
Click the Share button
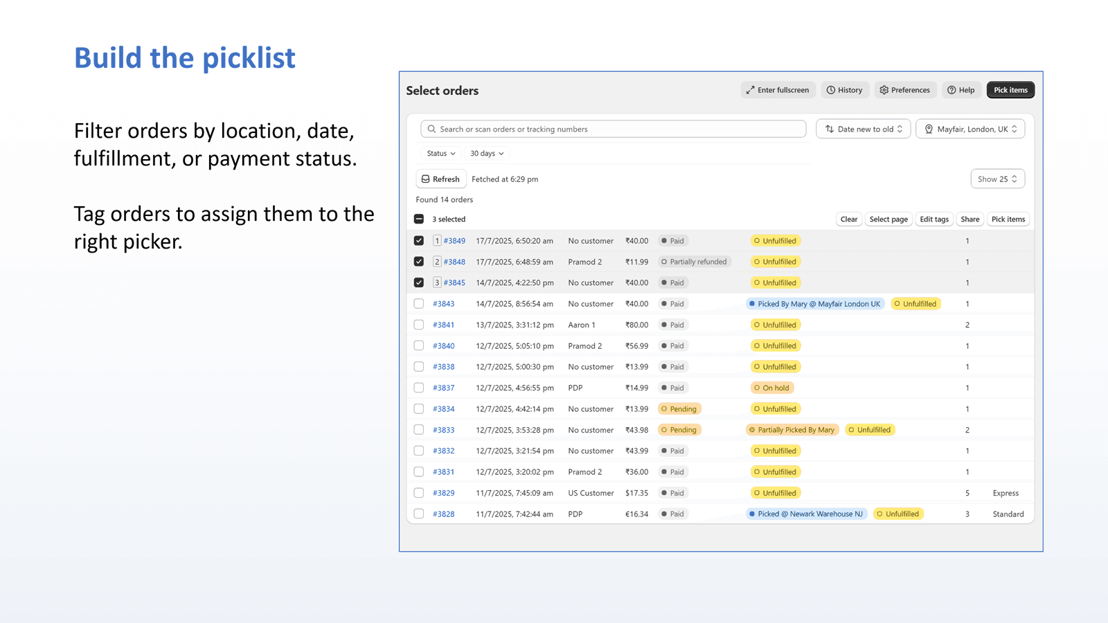[970, 219]
